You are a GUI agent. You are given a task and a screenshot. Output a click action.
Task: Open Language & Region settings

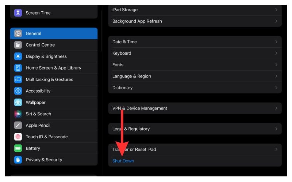tap(132, 76)
